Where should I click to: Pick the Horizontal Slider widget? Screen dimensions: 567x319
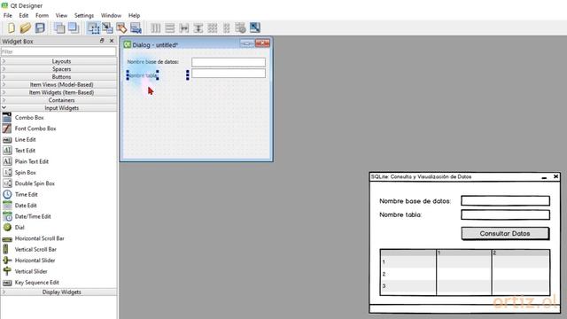(35, 261)
